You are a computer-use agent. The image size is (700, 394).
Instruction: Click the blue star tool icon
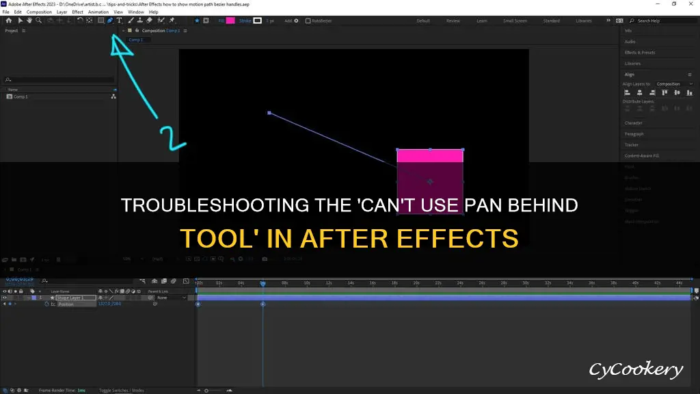coord(197,21)
